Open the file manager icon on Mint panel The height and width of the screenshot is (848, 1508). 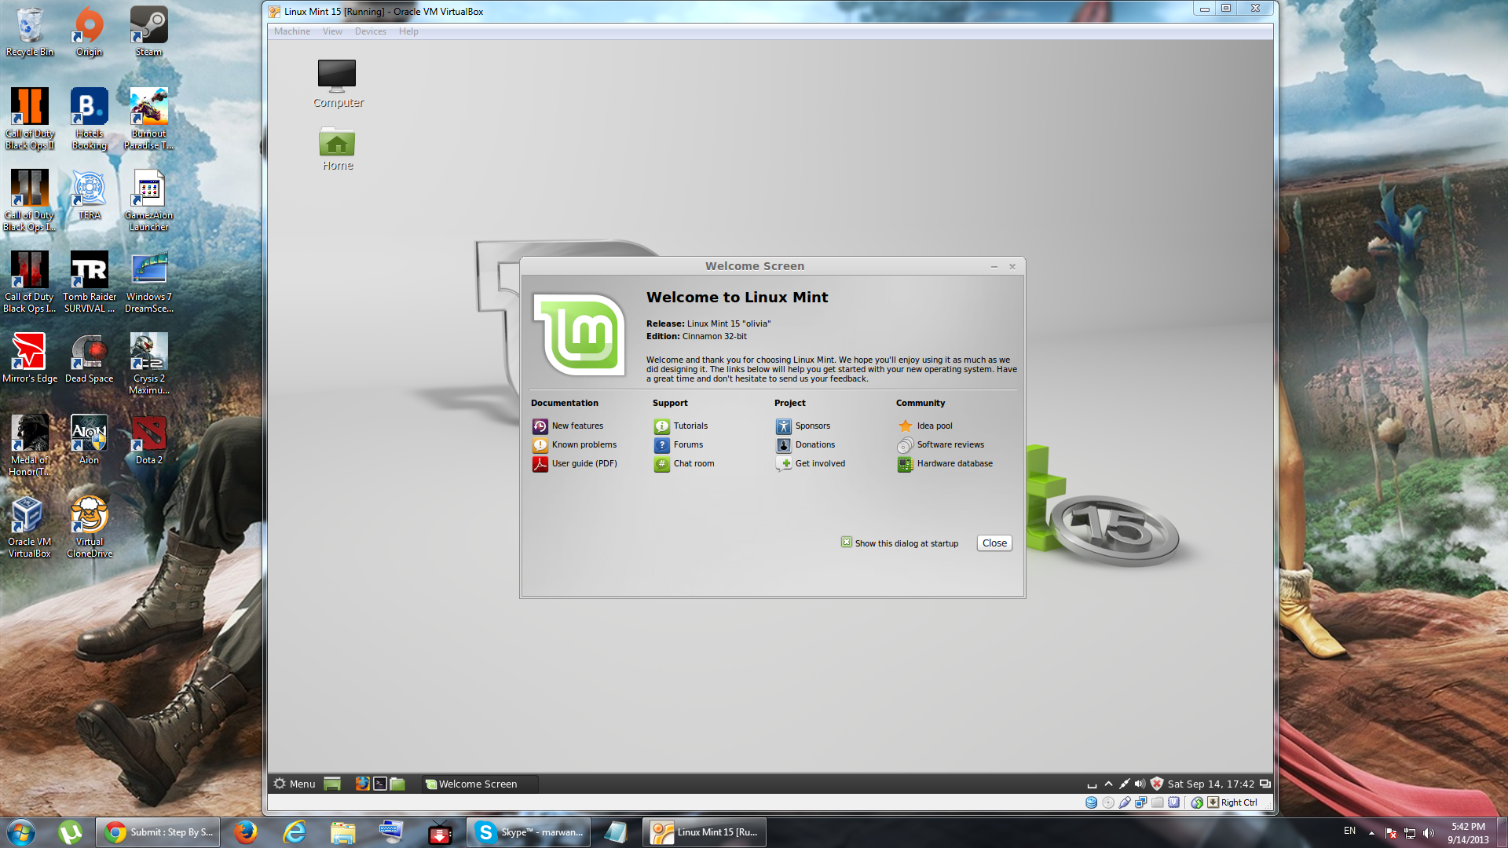[x=397, y=784]
